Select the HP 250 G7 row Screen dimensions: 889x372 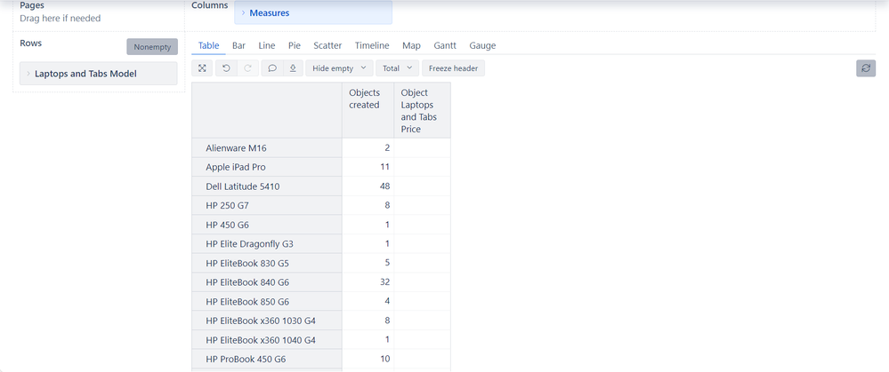(x=267, y=206)
